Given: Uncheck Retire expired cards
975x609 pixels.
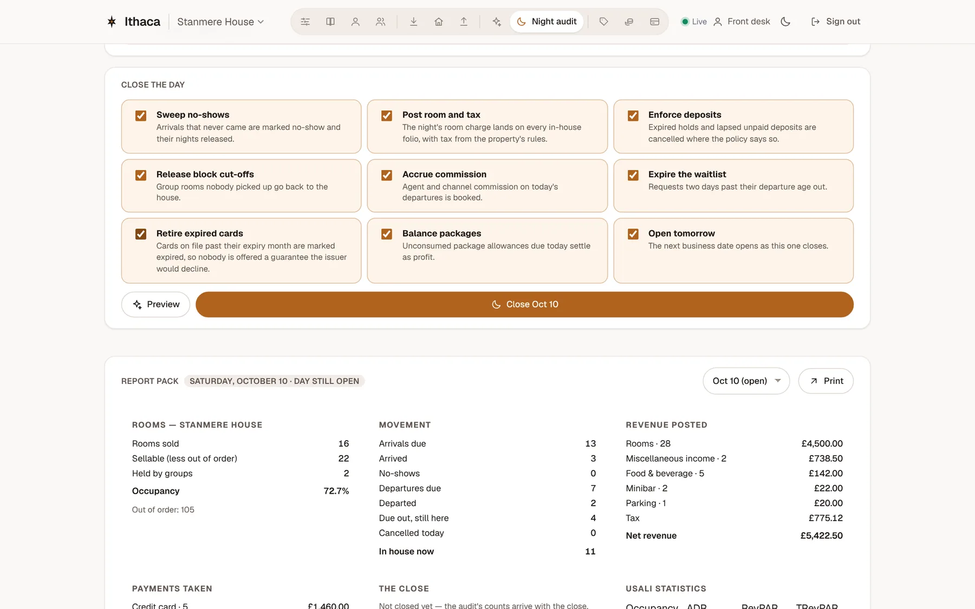Looking at the screenshot, I should (141, 234).
